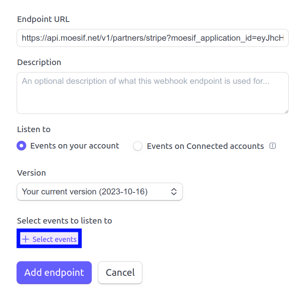Click the 'Select events to listen to' label
Image resolution: width=307 pixels, height=301 pixels.
[x=64, y=221]
